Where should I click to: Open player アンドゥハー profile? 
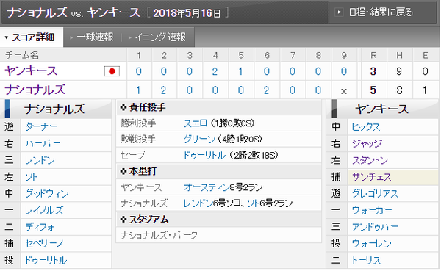375,227
